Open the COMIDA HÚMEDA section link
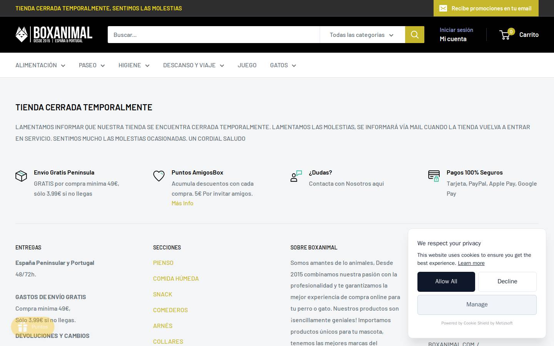This screenshot has width=554, height=346. [176, 278]
